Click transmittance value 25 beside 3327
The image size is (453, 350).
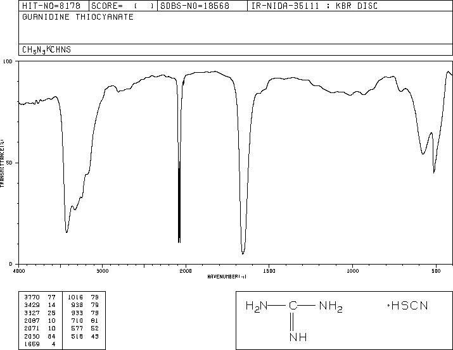click(51, 313)
